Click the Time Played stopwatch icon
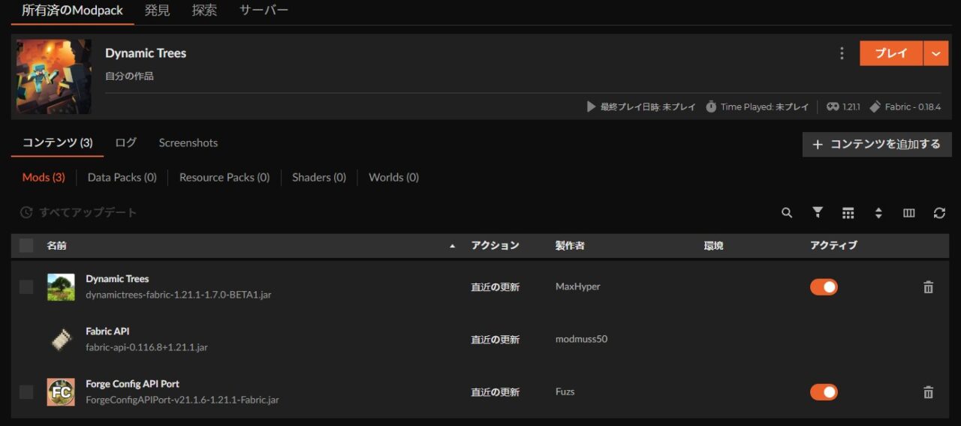This screenshot has height=426, width=961. tap(711, 106)
